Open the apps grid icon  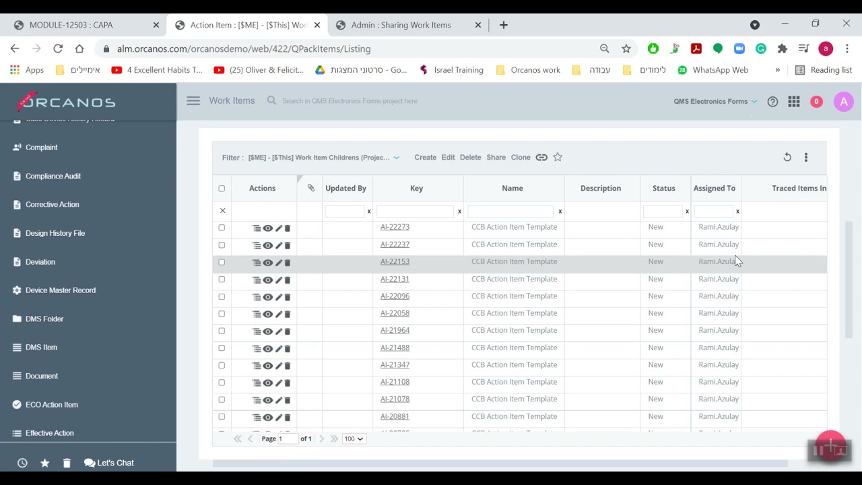pos(794,102)
